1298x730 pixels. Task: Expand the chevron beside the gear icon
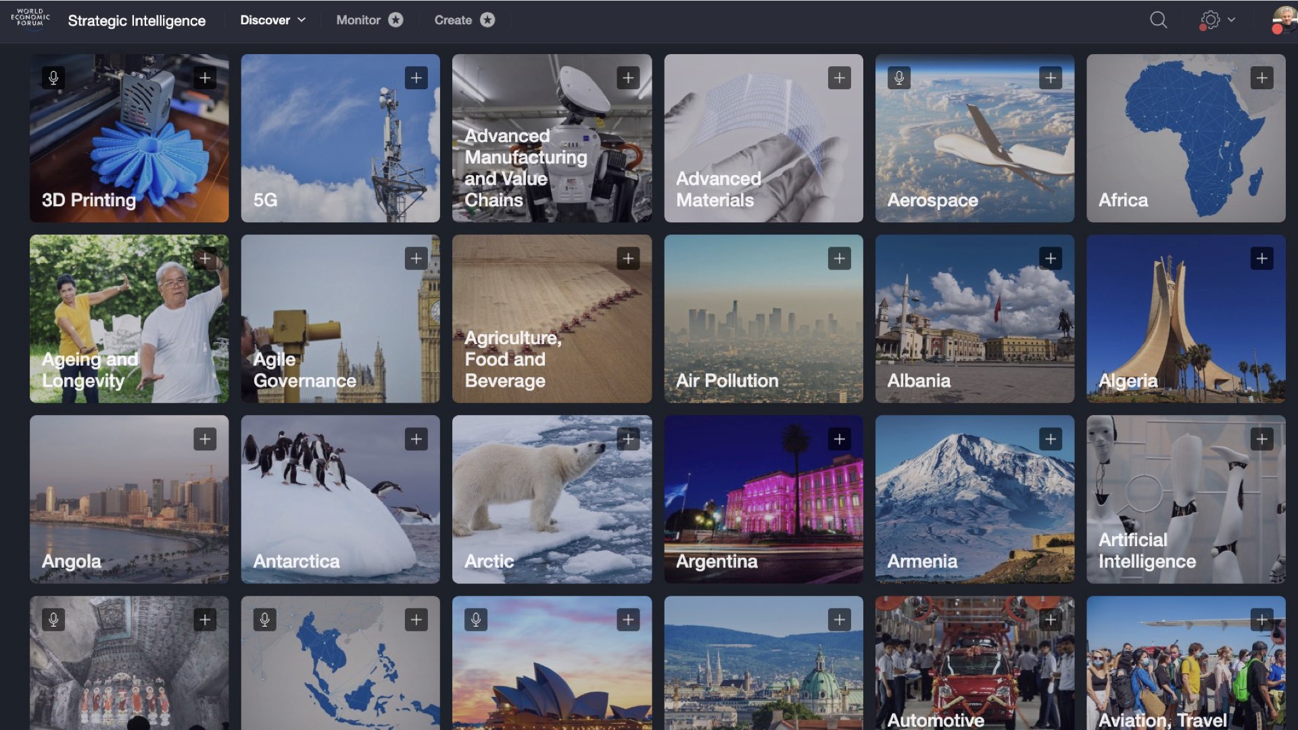pyautogui.click(x=1231, y=20)
